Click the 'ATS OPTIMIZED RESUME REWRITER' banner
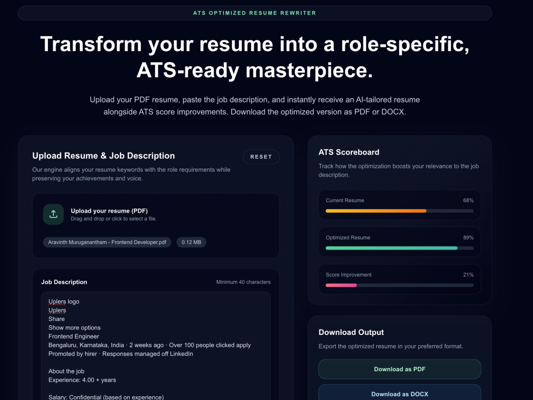533x400 pixels. [x=255, y=13]
